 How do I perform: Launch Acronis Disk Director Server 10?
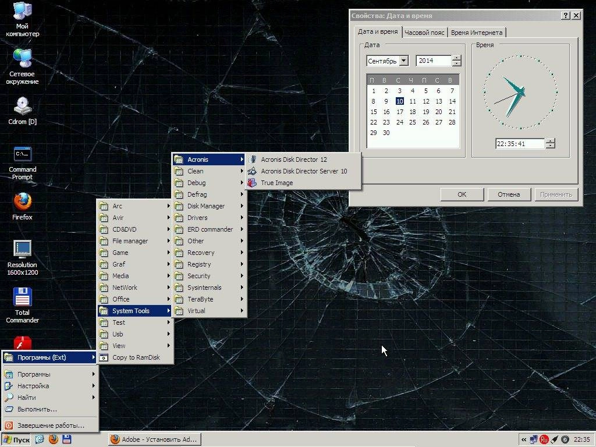pyautogui.click(x=303, y=171)
